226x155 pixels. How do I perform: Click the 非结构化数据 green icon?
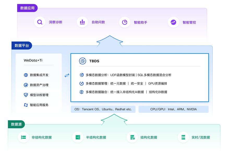coord(23,137)
